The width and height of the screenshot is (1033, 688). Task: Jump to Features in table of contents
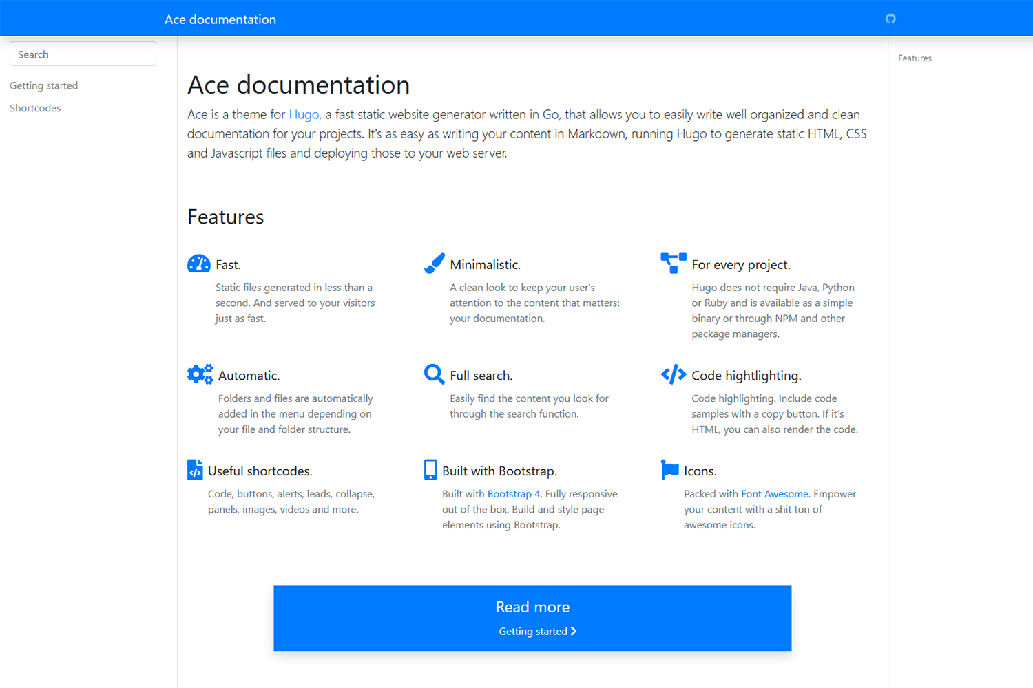pyautogui.click(x=915, y=58)
